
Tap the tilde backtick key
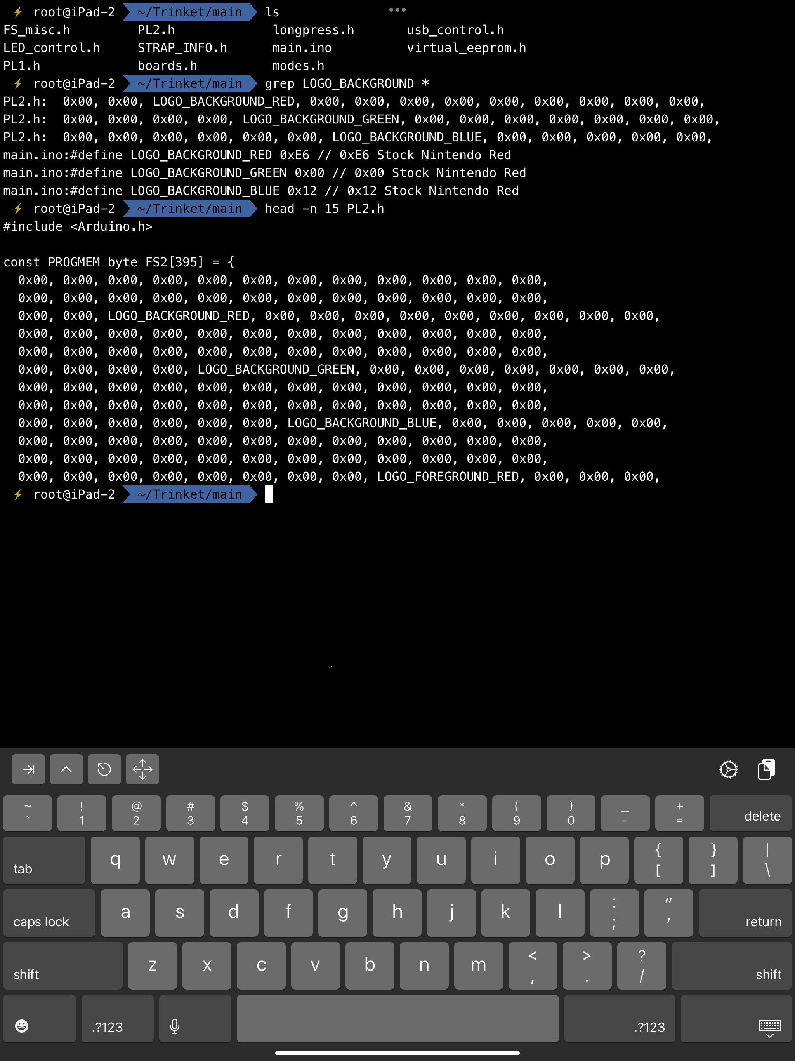27,814
